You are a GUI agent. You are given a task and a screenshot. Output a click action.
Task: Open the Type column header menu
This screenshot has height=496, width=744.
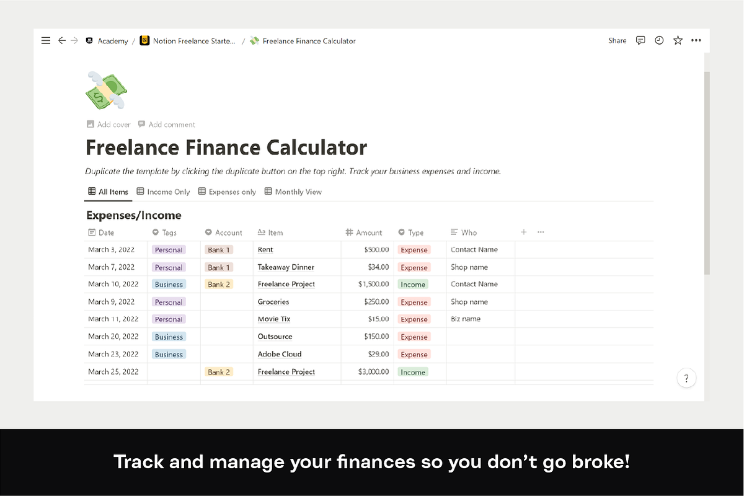(415, 232)
